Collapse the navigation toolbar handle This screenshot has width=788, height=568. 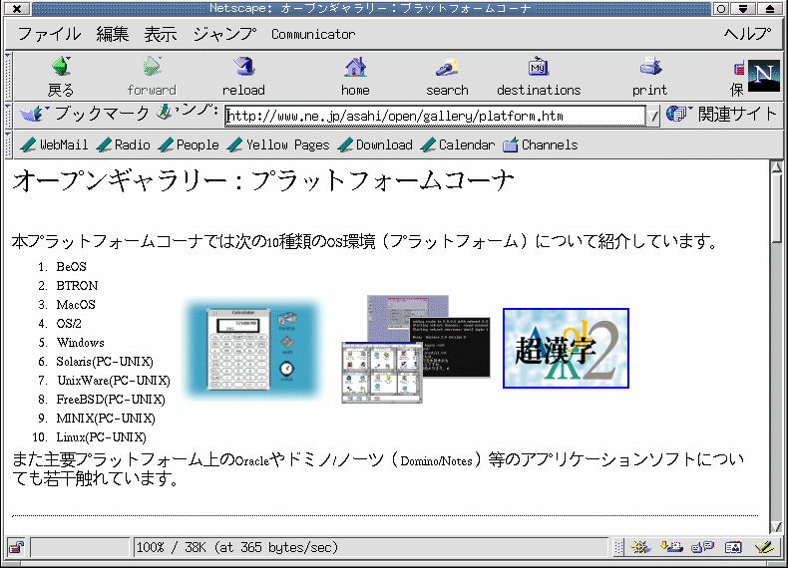8,77
